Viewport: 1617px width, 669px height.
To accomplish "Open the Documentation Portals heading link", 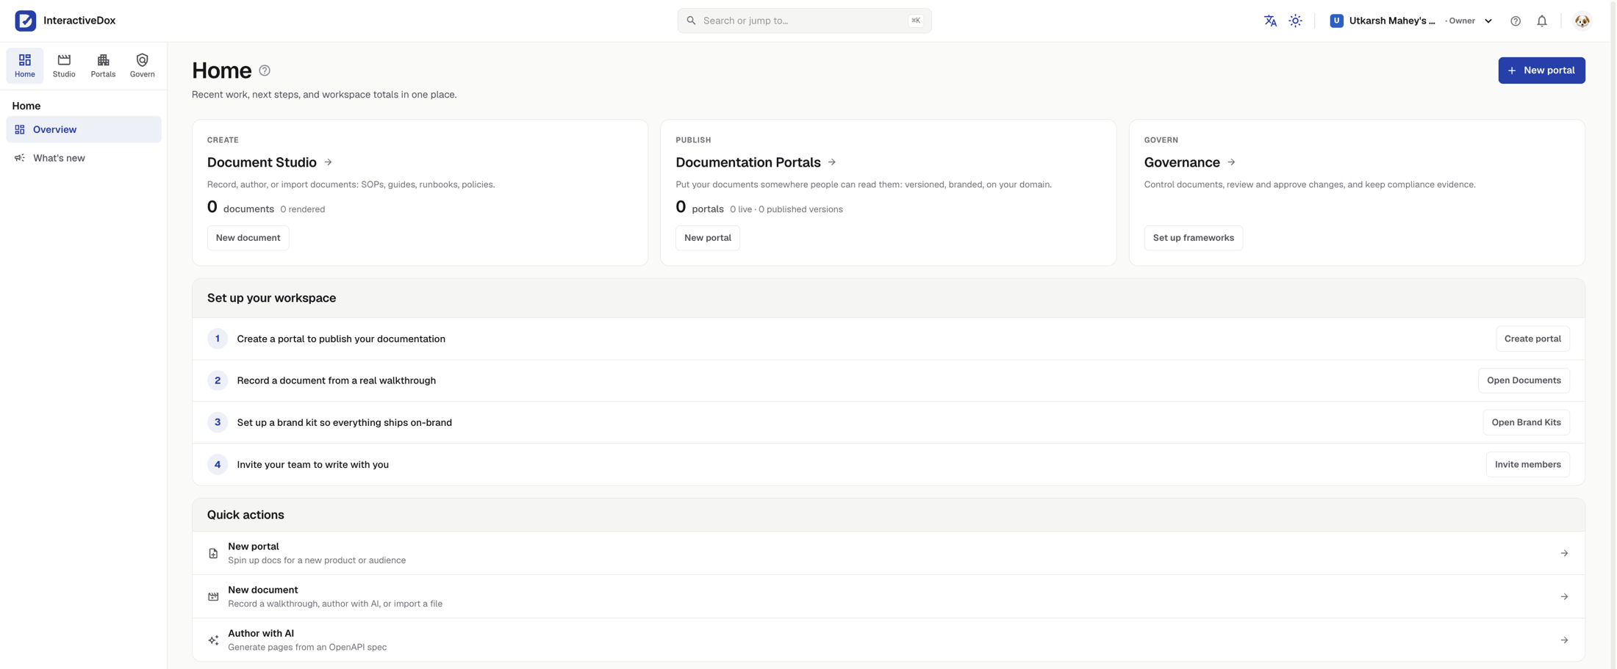I will pyautogui.click(x=748, y=162).
